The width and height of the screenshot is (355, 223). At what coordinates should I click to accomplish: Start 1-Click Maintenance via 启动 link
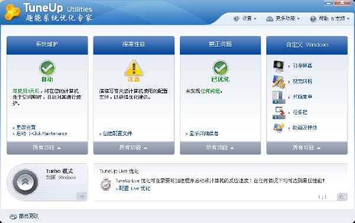[41, 133]
